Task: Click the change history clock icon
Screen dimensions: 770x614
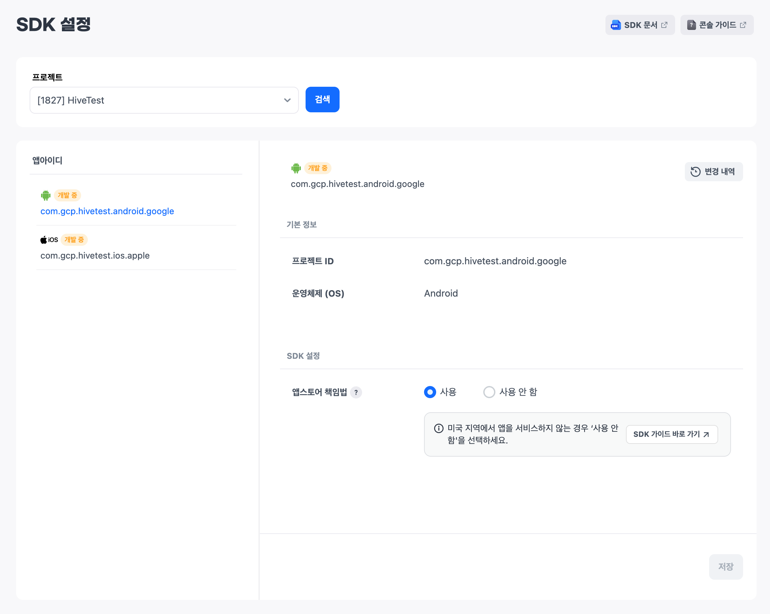Action: point(695,171)
